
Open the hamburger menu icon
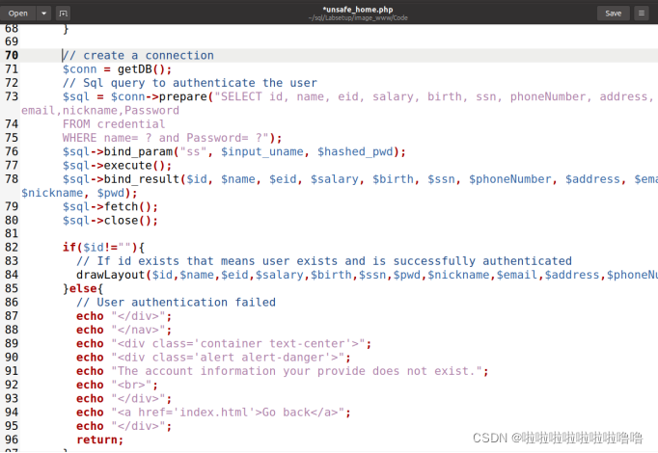click(642, 13)
